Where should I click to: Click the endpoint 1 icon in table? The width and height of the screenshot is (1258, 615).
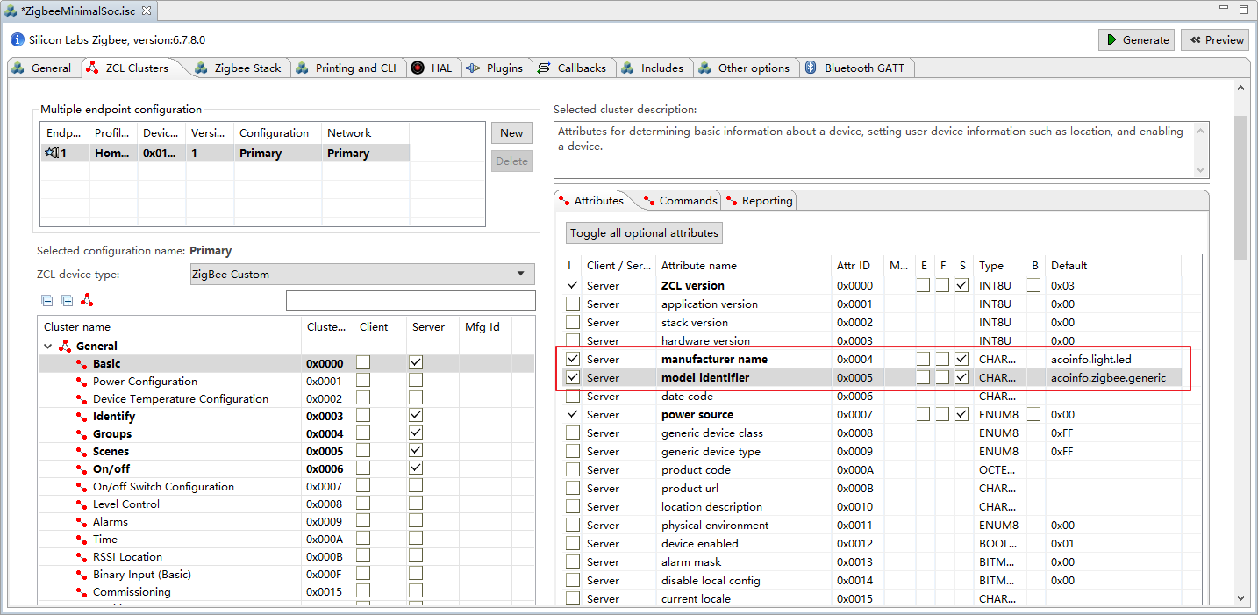pos(52,154)
